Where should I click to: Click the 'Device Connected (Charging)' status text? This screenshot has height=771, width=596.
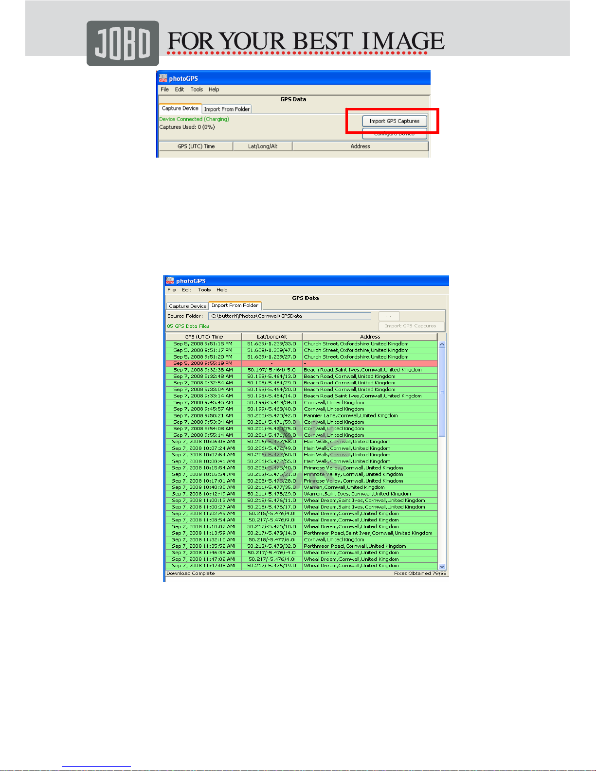pyautogui.click(x=194, y=119)
